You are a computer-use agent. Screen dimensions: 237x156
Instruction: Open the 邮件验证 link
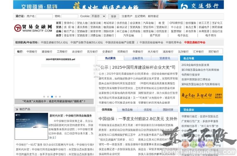(153, 16)
